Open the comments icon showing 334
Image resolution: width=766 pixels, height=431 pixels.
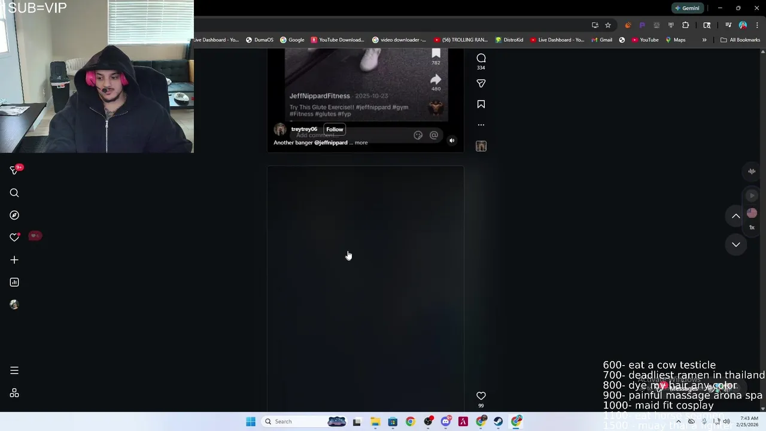pyautogui.click(x=481, y=58)
